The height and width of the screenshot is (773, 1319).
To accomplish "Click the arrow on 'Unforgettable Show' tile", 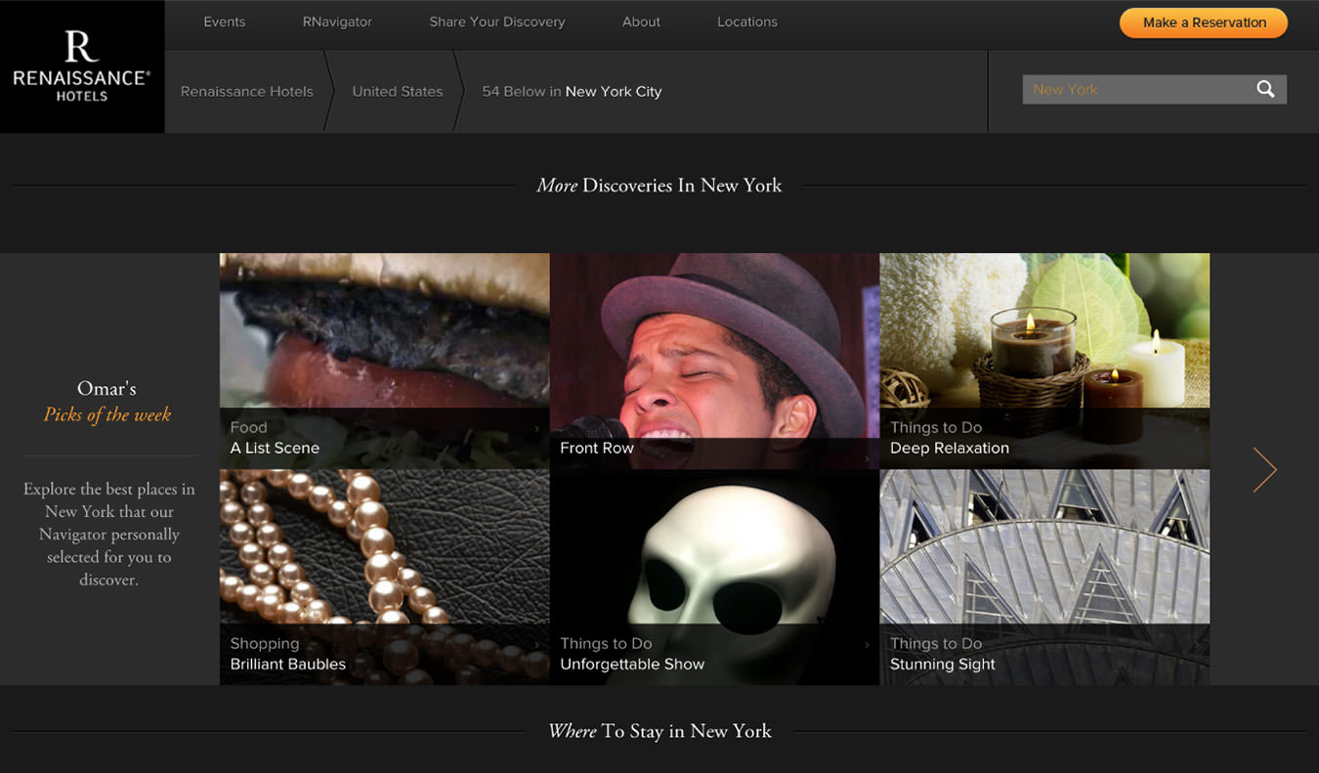I will pos(867,643).
